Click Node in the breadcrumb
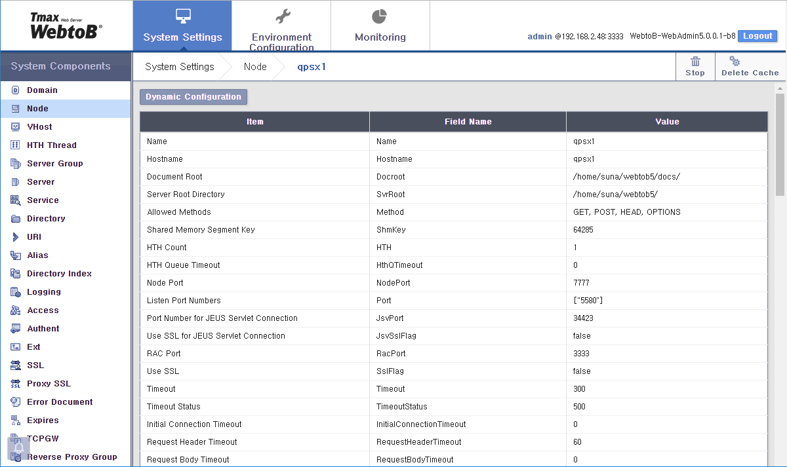This screenshot has height=467, width=787. [x=255, y=67]
